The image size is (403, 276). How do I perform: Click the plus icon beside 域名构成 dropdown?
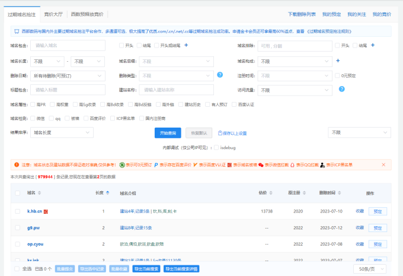338,61
